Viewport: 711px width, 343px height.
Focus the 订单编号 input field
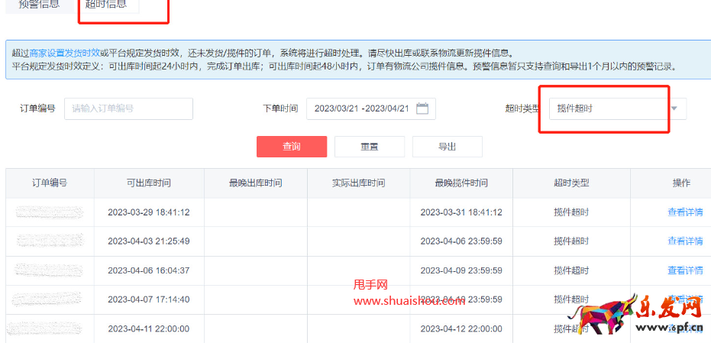pyautogui.click(x=128, y=108)
